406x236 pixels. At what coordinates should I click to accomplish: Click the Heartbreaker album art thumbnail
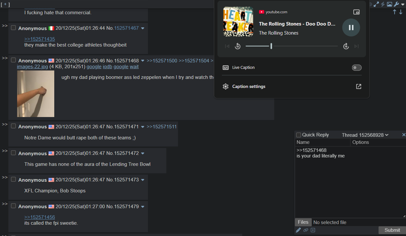click(x=238, y=22)
